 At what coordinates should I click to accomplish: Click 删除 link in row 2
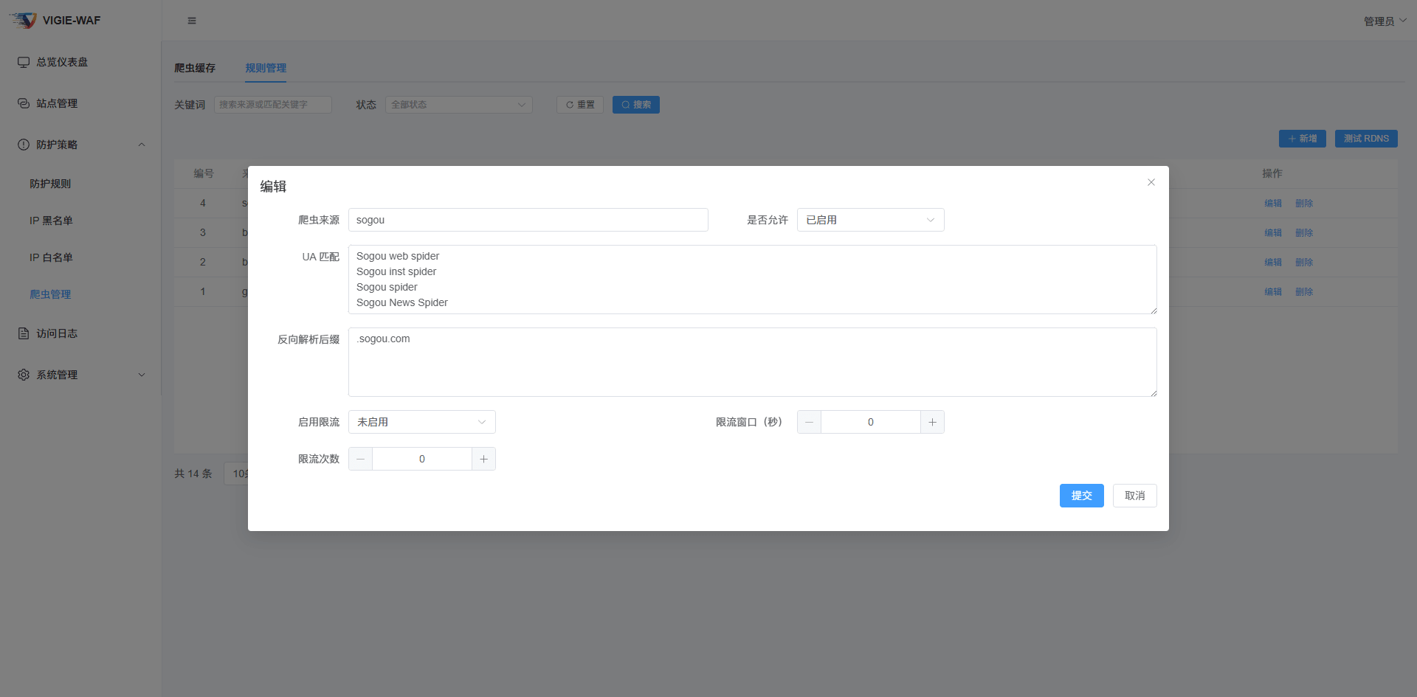1304,263
